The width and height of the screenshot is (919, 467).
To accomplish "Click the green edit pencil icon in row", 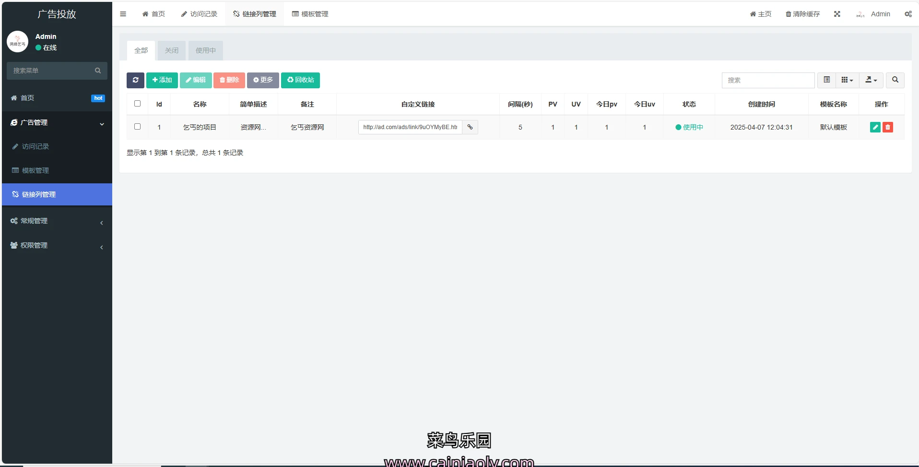I will (875, 127).
